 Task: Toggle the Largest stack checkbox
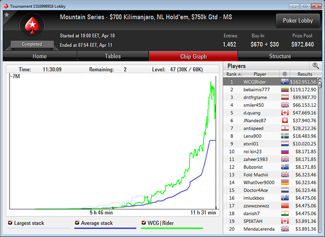coord(10,222)
